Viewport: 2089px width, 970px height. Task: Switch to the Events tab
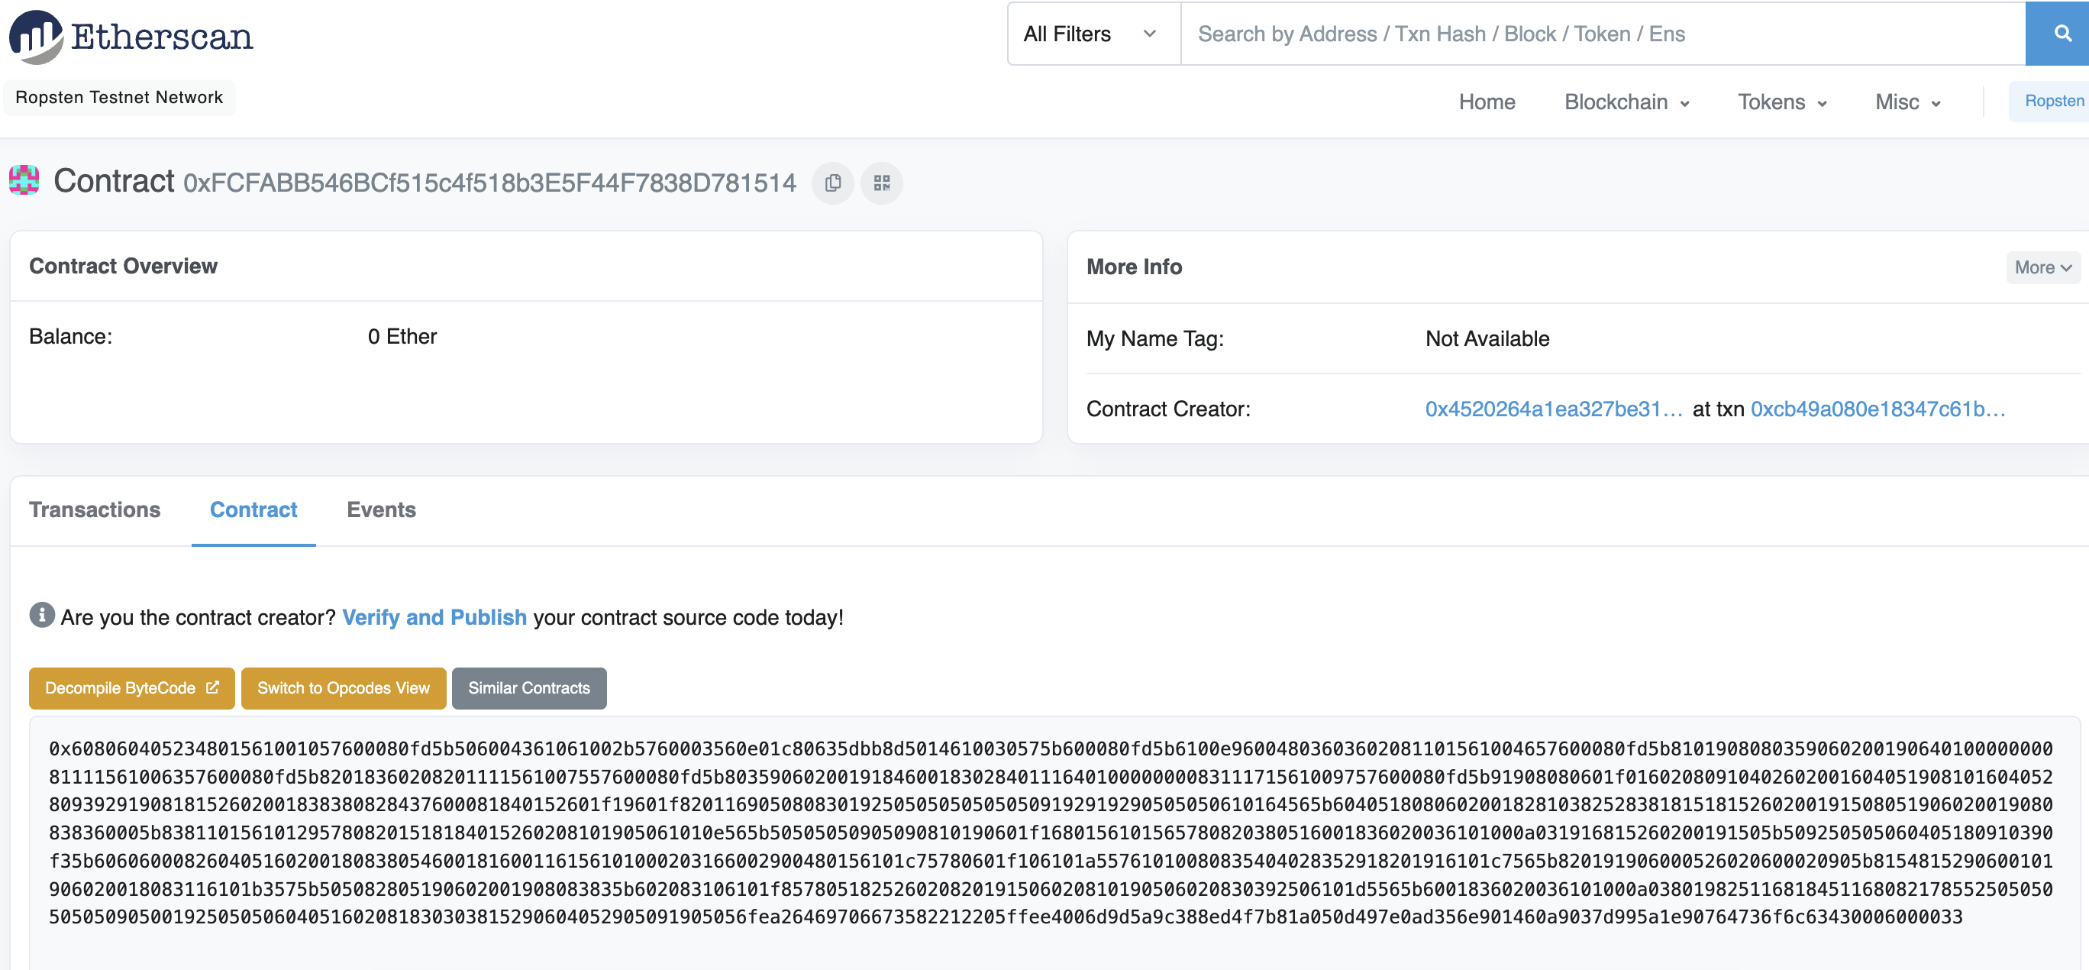(380, 509)
